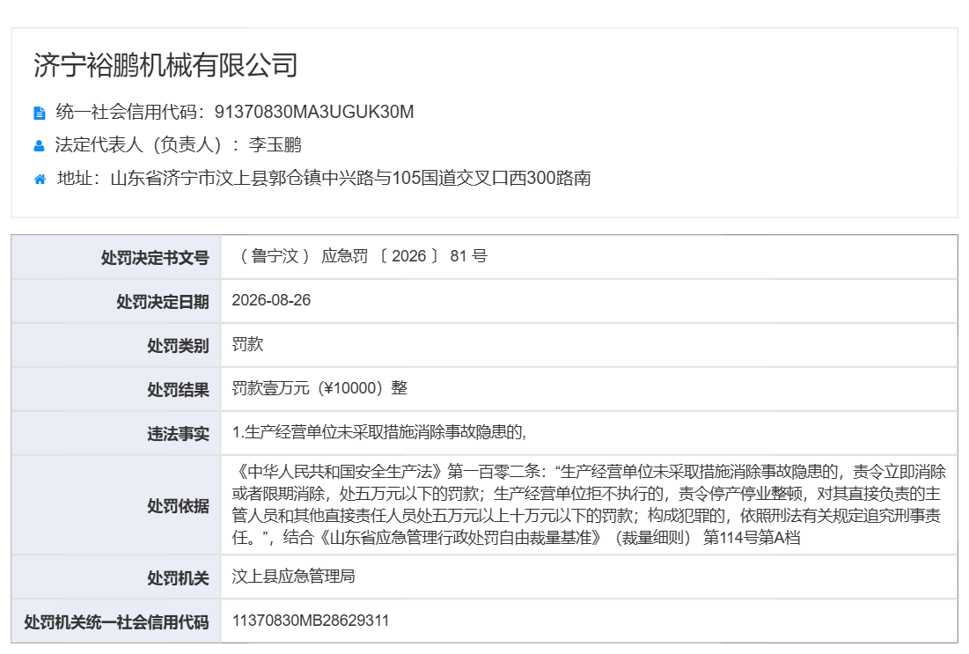Click the document icon beside credit code
This screenshot has width=969, height=654.
(39, 113)
